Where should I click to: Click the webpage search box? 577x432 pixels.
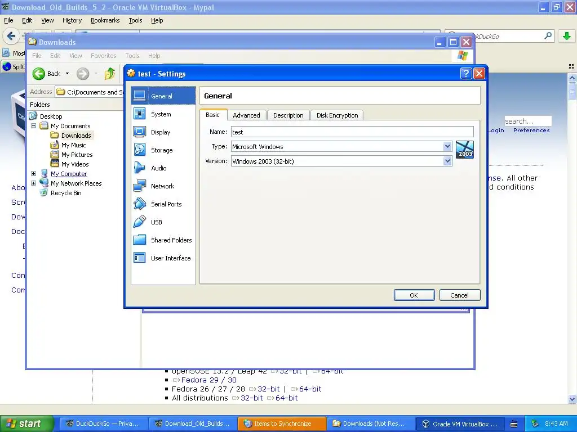(527, 121)
